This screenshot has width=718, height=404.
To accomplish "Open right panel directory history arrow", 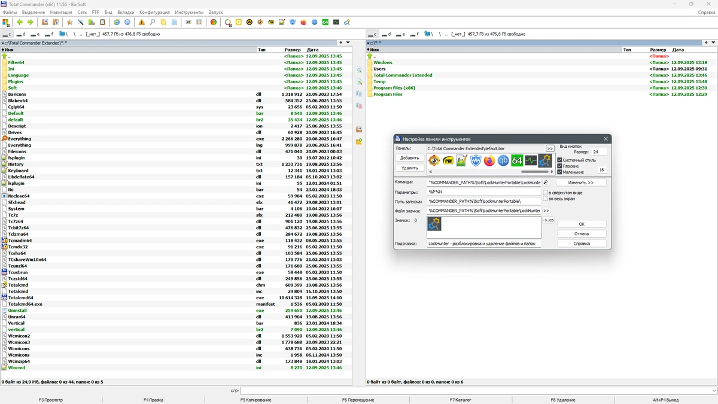I will click(713, 42).
